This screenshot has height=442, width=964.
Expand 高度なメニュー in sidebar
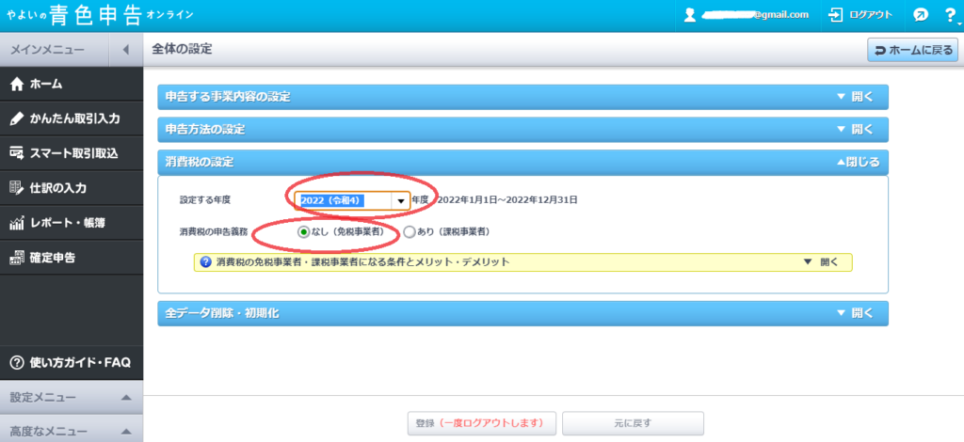[72, 431]
